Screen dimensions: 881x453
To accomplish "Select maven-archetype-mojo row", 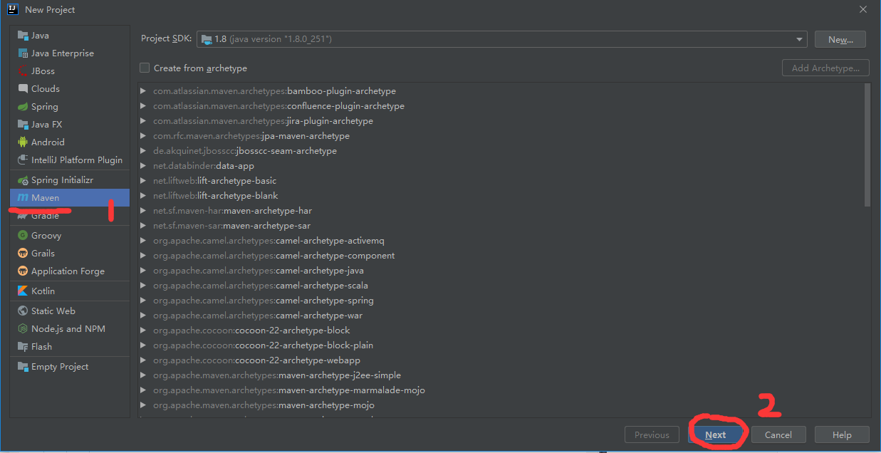I will coord(500,405).
